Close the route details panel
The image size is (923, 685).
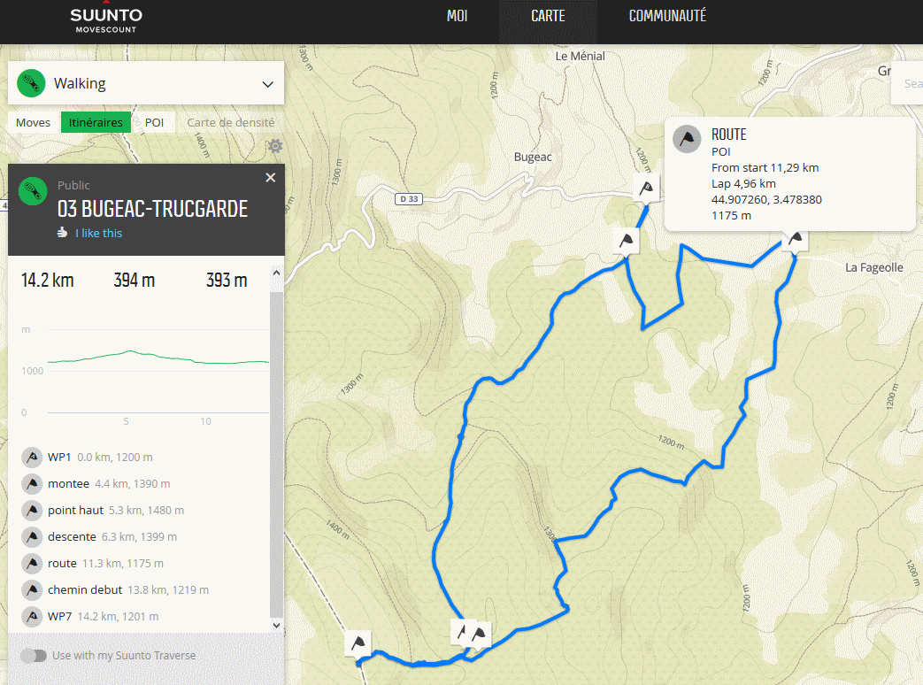271,178
